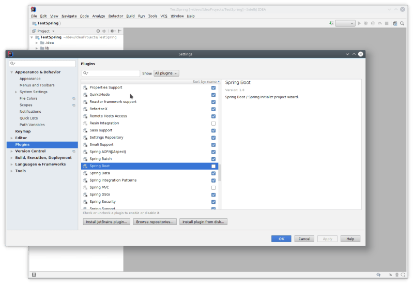Click the Run play icon in main toolbar
The width and height of the screenshot is (413, 284).
click(359, 23)
